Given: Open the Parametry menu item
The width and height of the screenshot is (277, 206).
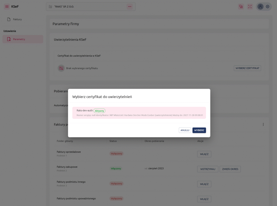Looking at the screenshot, I should click(x=19, y=39).
